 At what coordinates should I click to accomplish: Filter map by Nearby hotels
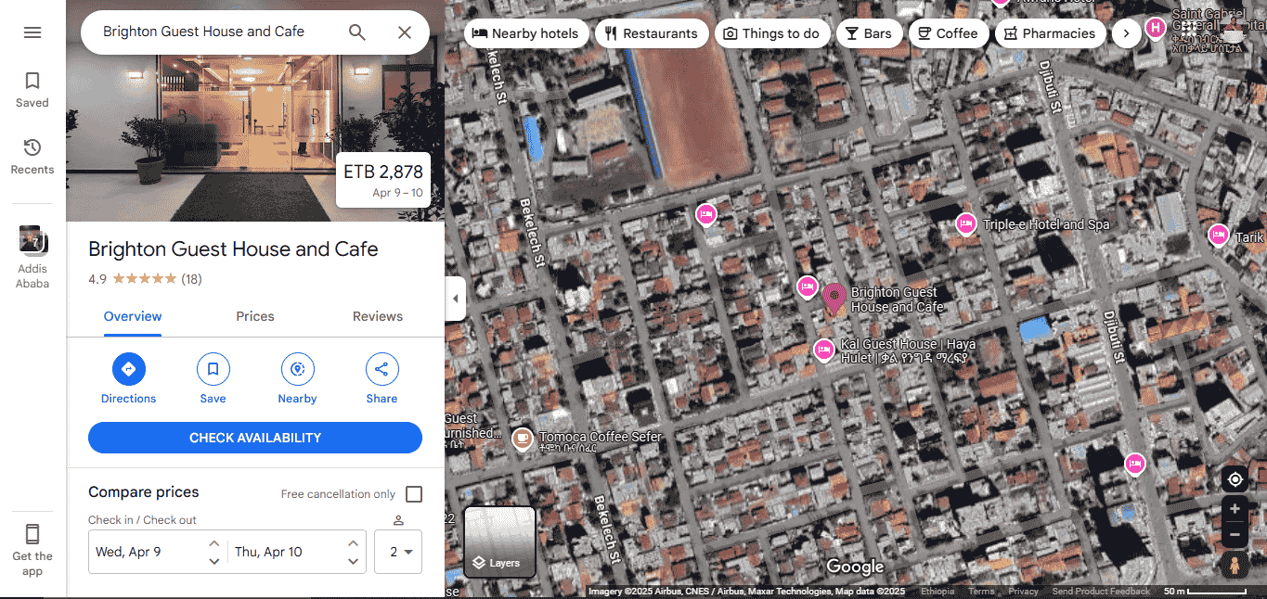[525, 33]
